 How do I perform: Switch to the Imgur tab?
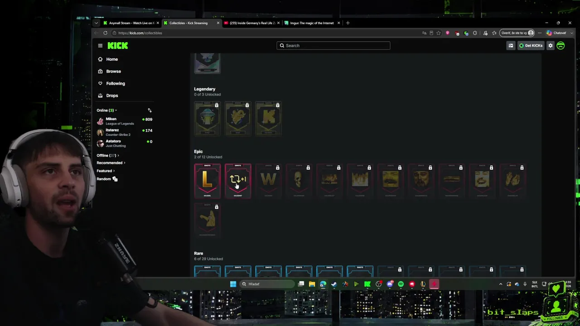coord(312,23)
